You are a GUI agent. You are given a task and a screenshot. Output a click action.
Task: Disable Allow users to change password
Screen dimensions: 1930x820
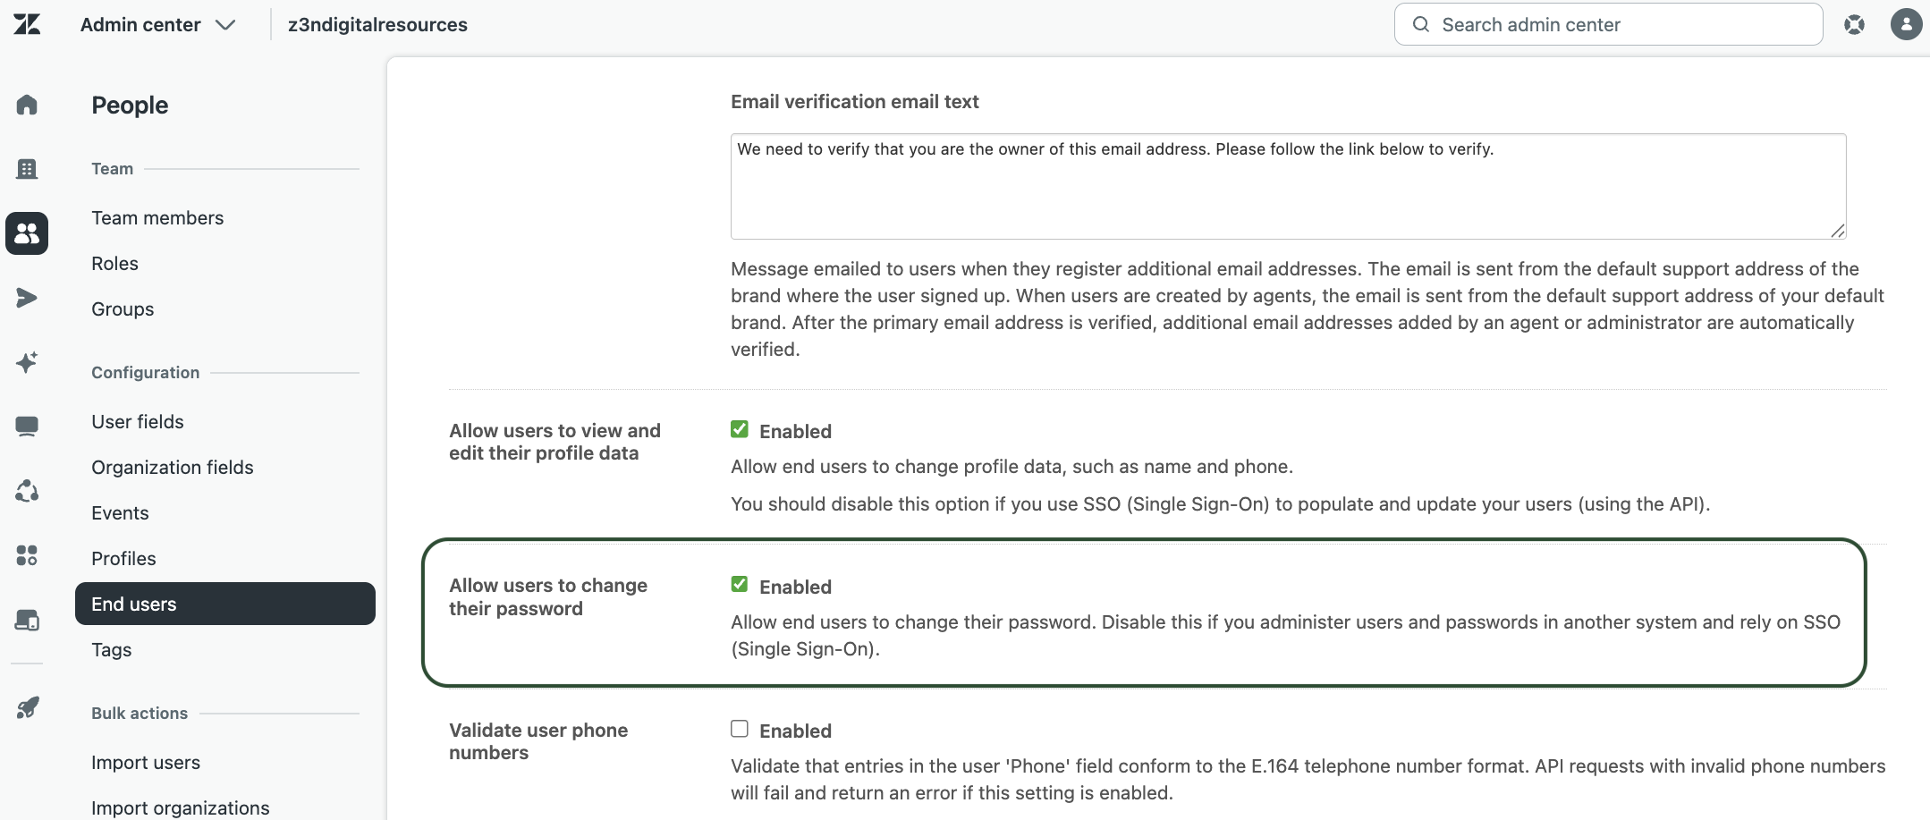coord(740,585)
